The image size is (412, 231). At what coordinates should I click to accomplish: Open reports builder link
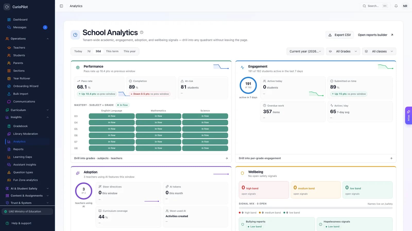[x=375, y=35]
